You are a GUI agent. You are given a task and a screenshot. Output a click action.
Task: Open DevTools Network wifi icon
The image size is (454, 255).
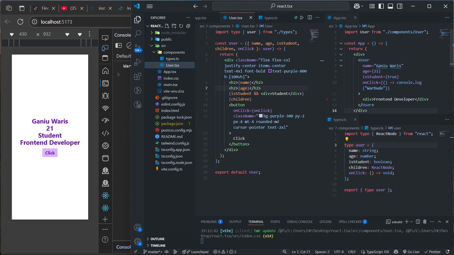105,108
